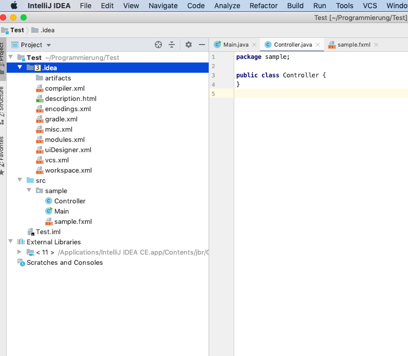
Task: Collapse the src folder
Action: [x=19, y=180]
